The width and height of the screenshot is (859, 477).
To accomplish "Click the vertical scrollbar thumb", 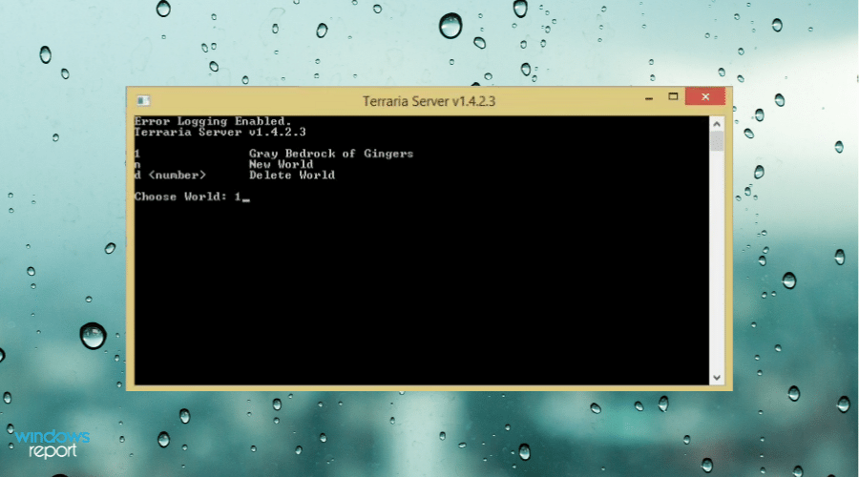I will [x=717, y=141].
